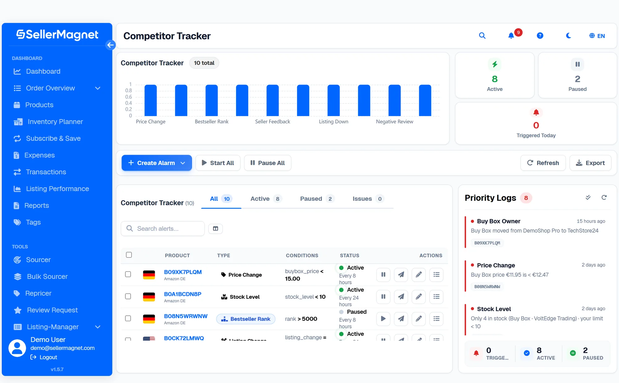The height and width of the screenshot is (383, 619).
Task: Open logs list for B0A1BCDN8P
Action: click(x=436, y=297)
